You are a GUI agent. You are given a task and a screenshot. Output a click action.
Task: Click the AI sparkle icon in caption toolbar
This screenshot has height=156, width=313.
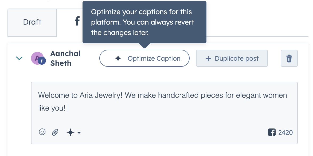(70, 132)
